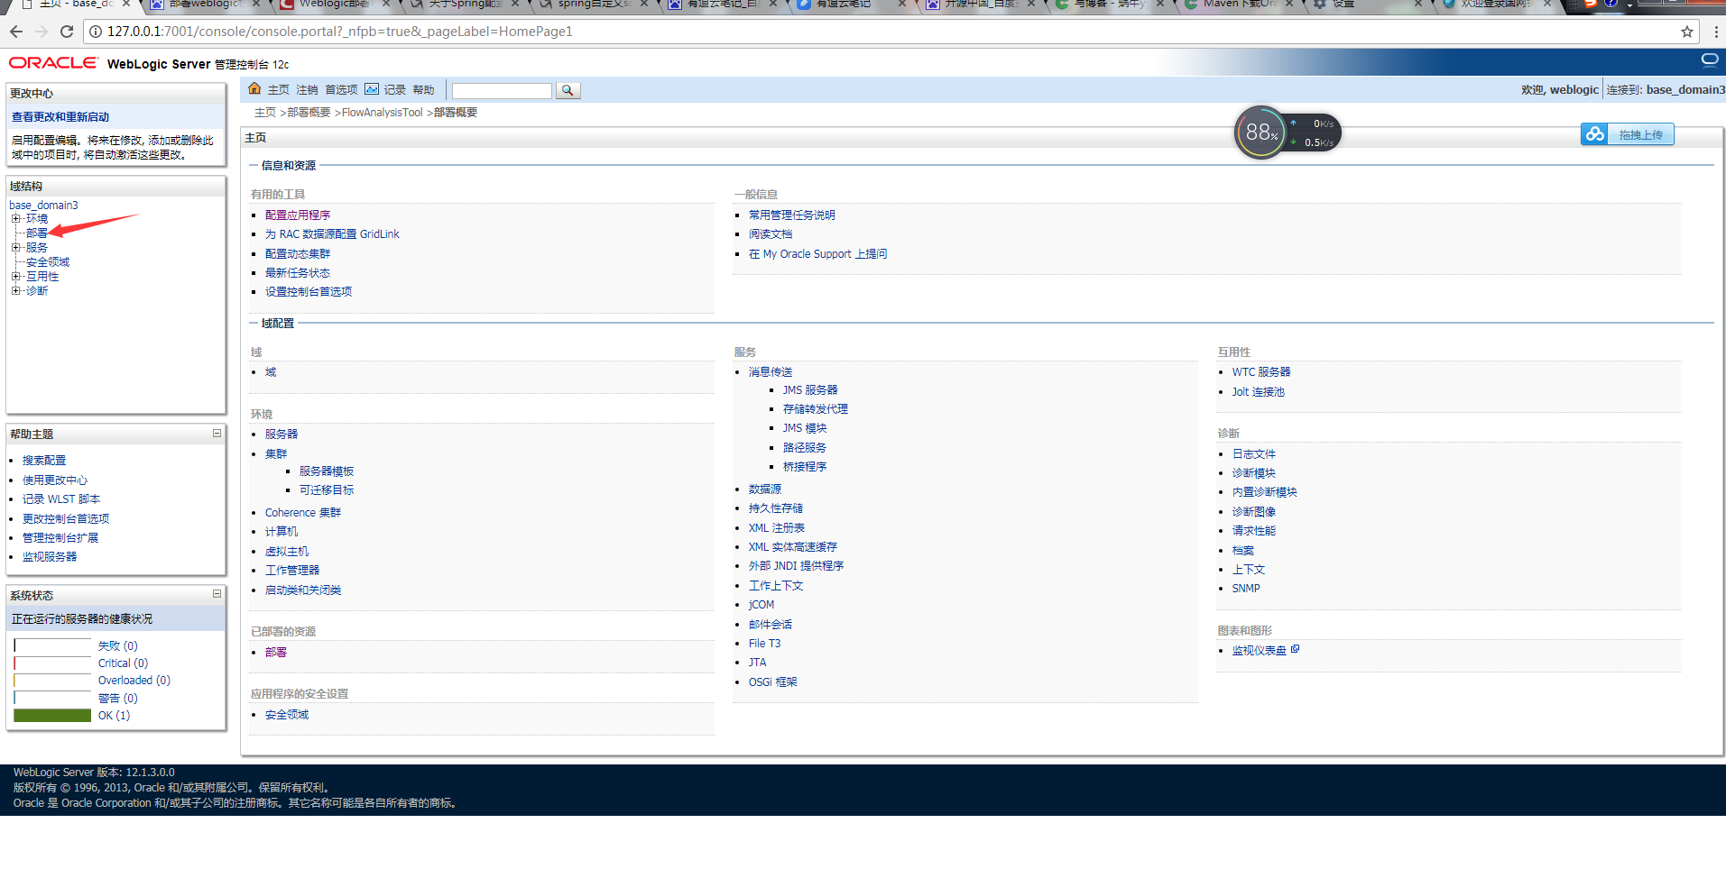Click the record image icon before 记录
The height and width of the screenshot is (869, 1726).
(372, 89)
